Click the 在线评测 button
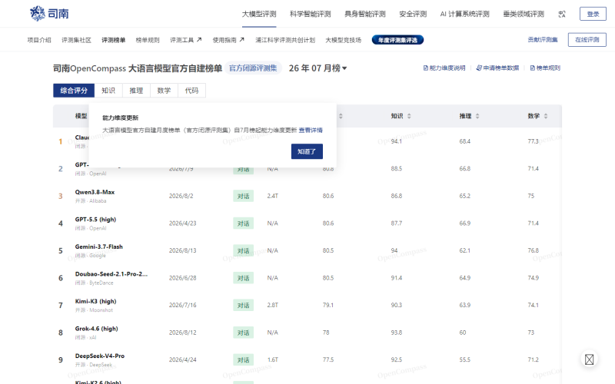The height and width of the screenshot is (384, 615). click(x=587, y=40)
